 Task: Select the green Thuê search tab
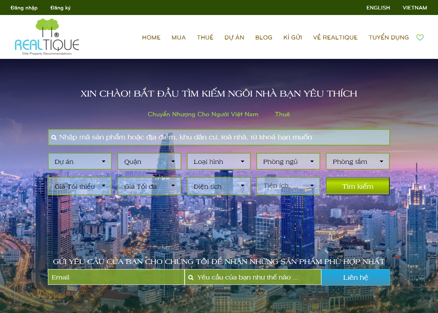click(x=282, y=114)
